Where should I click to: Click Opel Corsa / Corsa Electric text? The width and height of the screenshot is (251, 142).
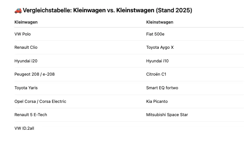click(40, 102)
